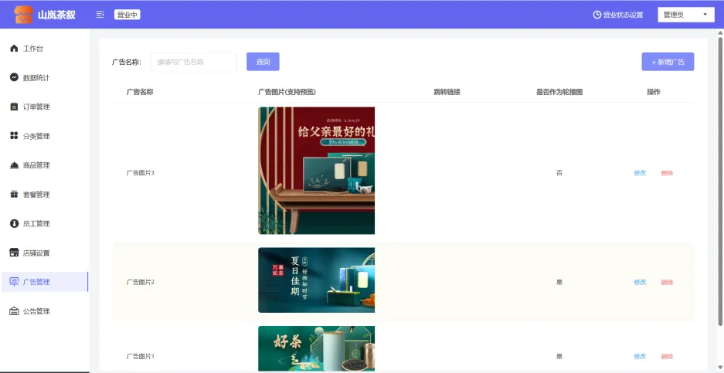724x373 pixels.
Task: Select 广告管理 in the sidebar menu
Action: pos(36,282)
